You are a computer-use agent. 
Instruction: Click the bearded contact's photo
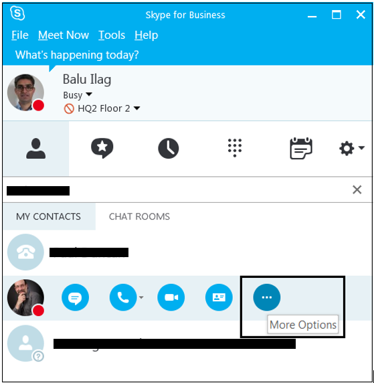pyautogui.click(x=25, y=297)
